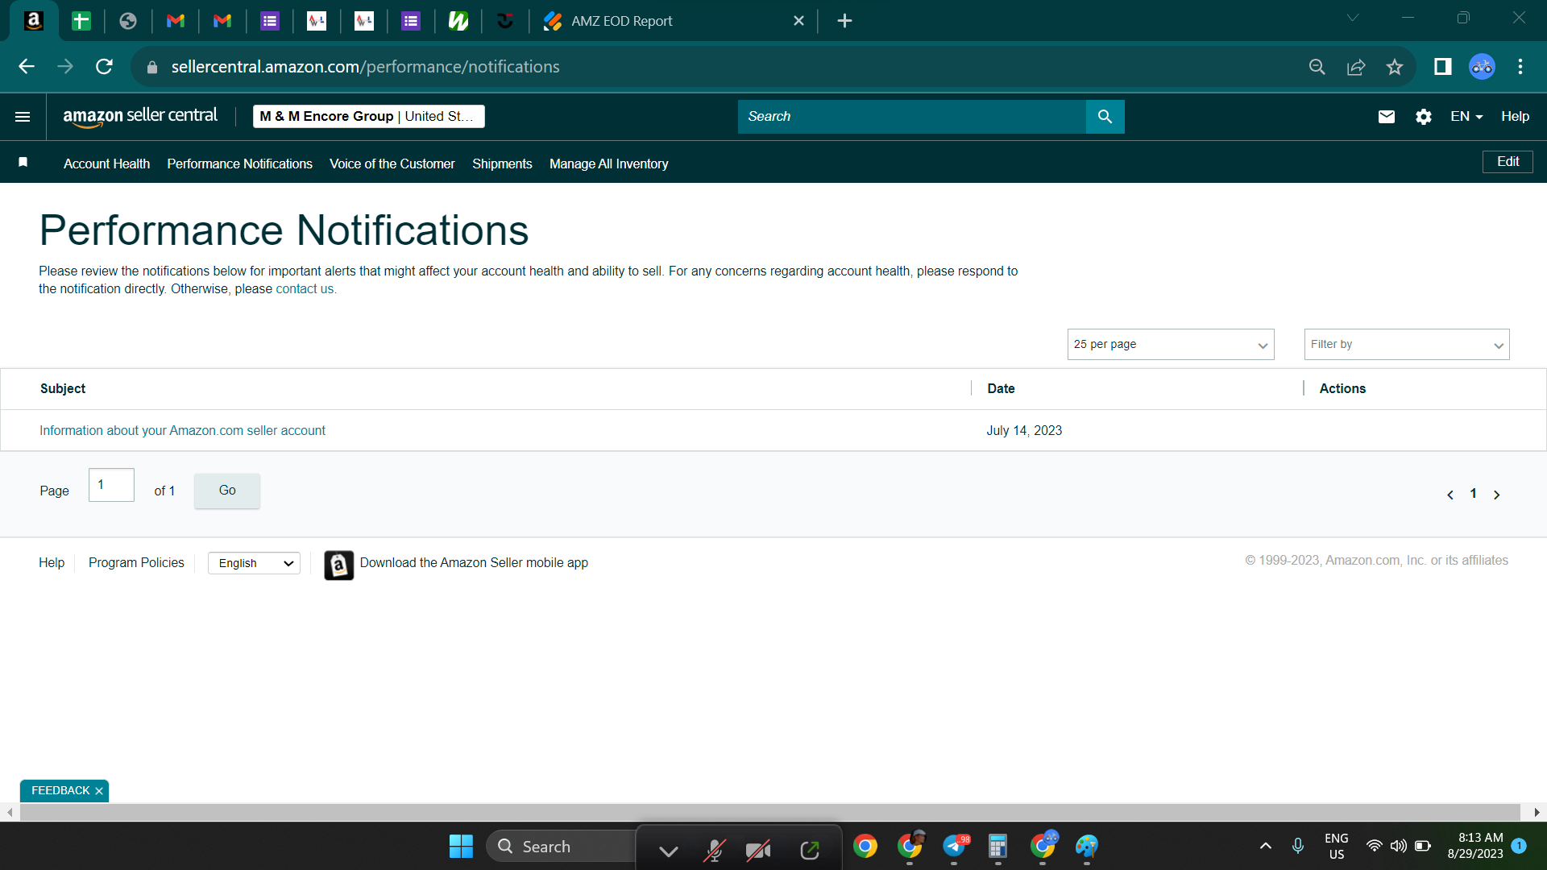Show hidden system tray icons
This screenshot has width=1547, height=870.
(1265, 846)
